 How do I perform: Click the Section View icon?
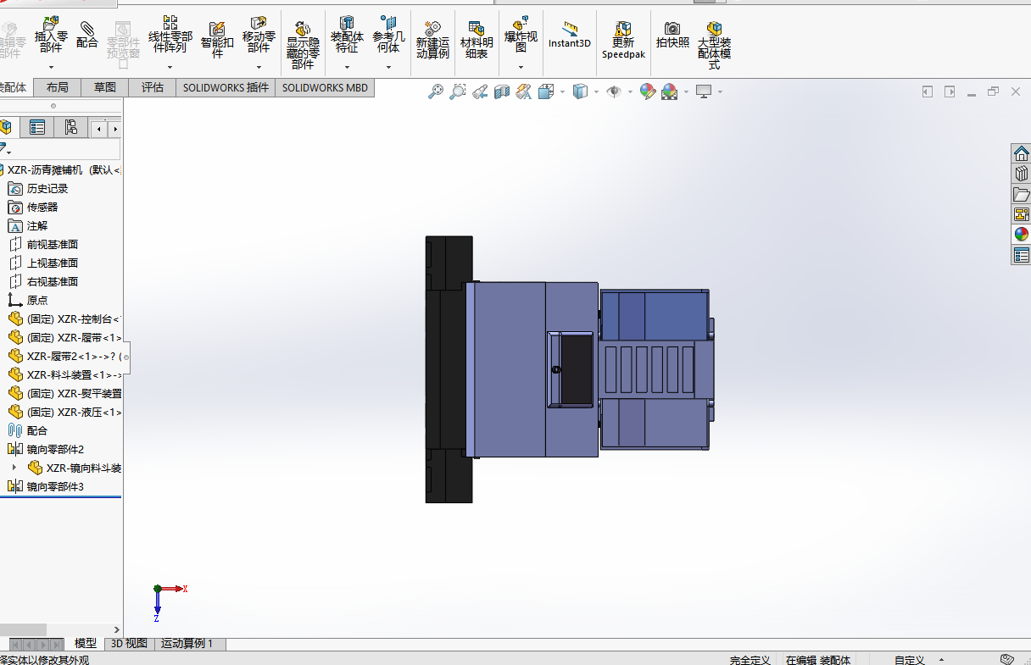(502, 91)
